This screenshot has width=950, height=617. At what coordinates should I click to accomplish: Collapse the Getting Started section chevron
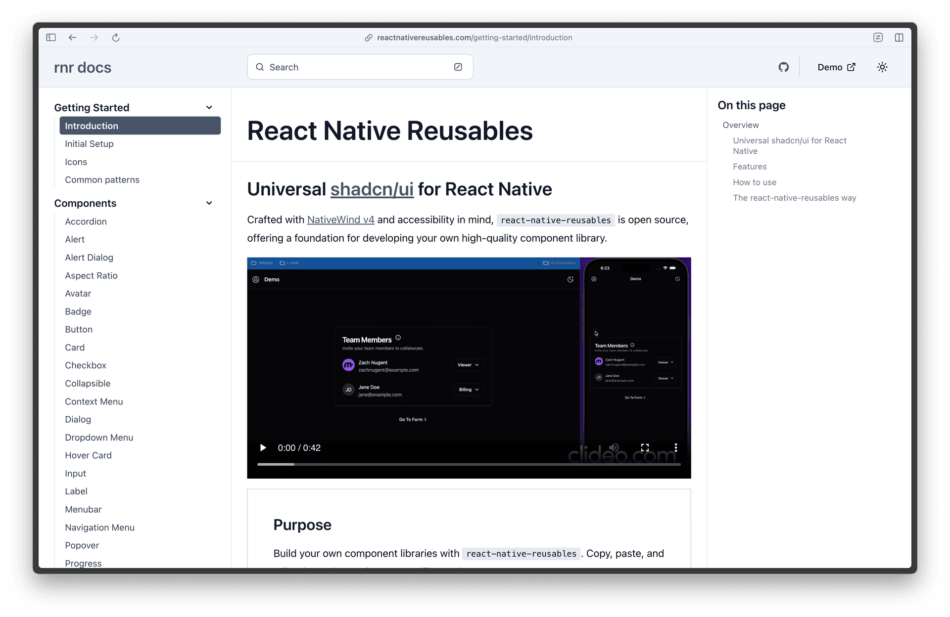209,108
